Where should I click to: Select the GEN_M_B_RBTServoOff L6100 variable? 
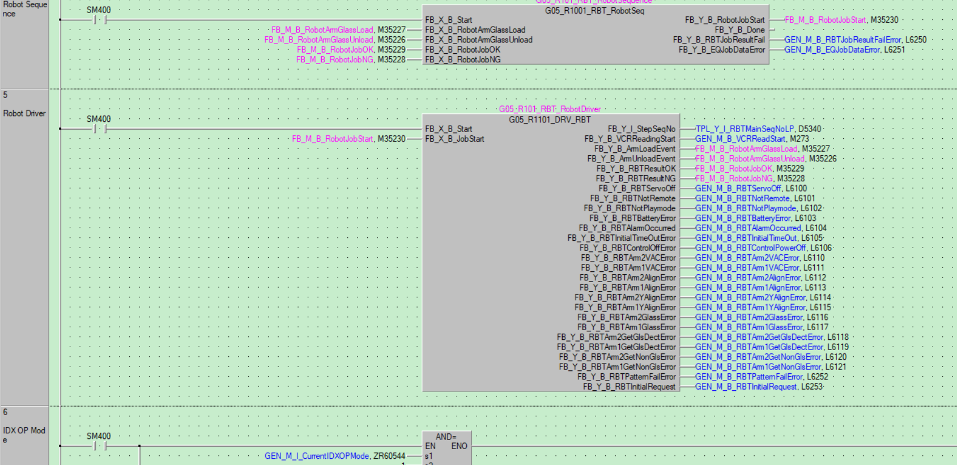coord(751,189)
